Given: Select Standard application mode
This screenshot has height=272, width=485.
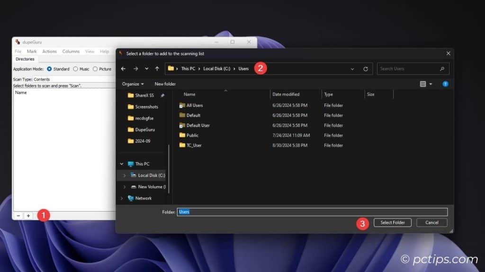Looking at the screenshot, I should coord(50,69).
